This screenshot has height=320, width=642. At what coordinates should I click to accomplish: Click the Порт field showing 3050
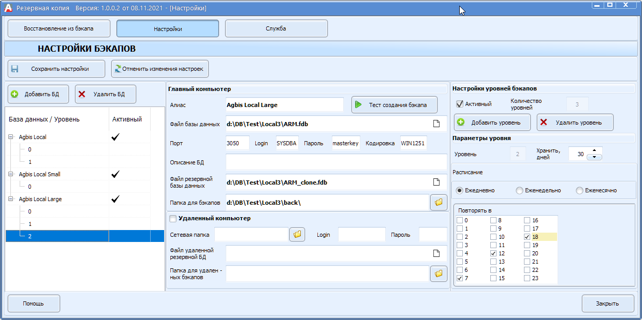[238, 143]
